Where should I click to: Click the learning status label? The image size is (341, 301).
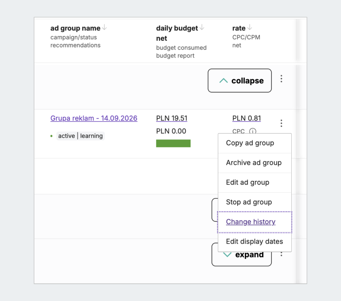tap(92, 136)
